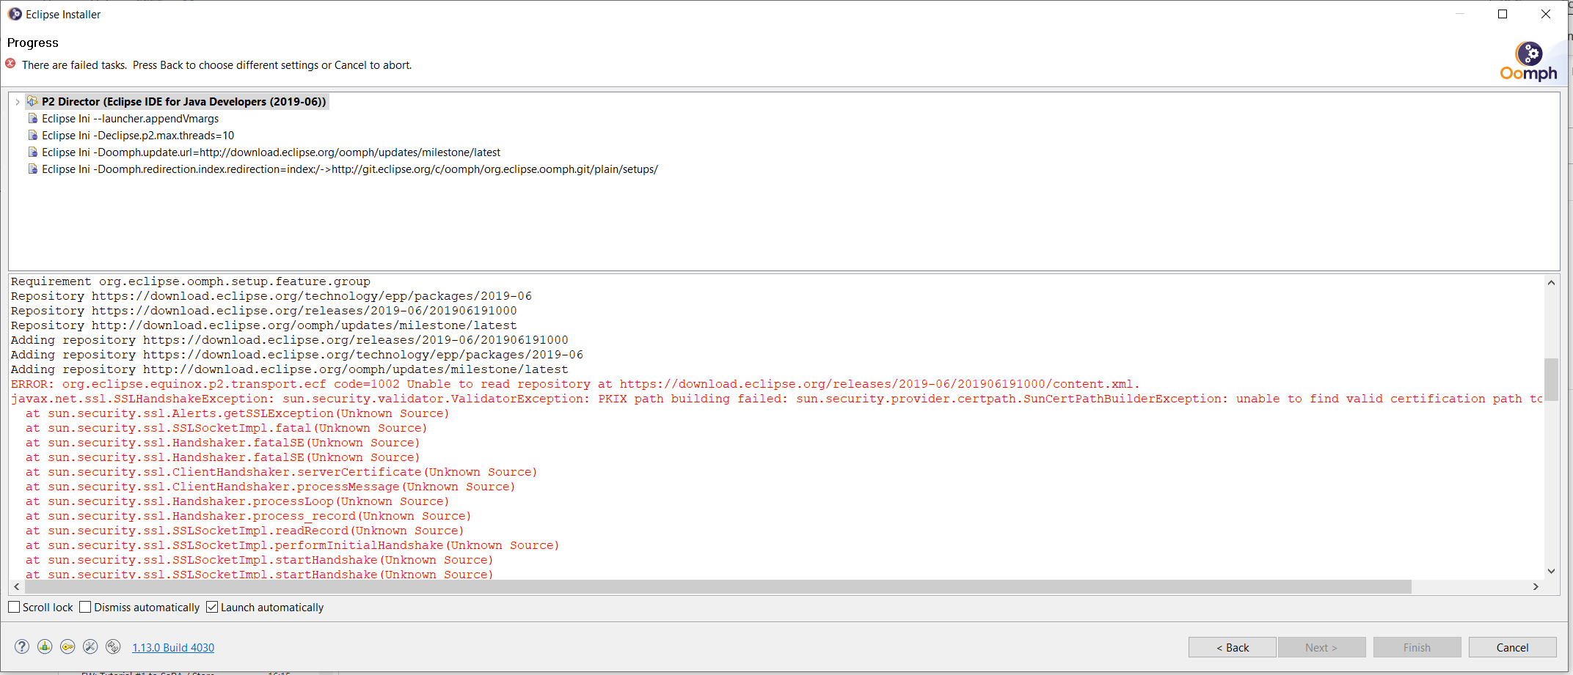
Task: Click the update refresh arrows icon
Action: tap(113, 646)
